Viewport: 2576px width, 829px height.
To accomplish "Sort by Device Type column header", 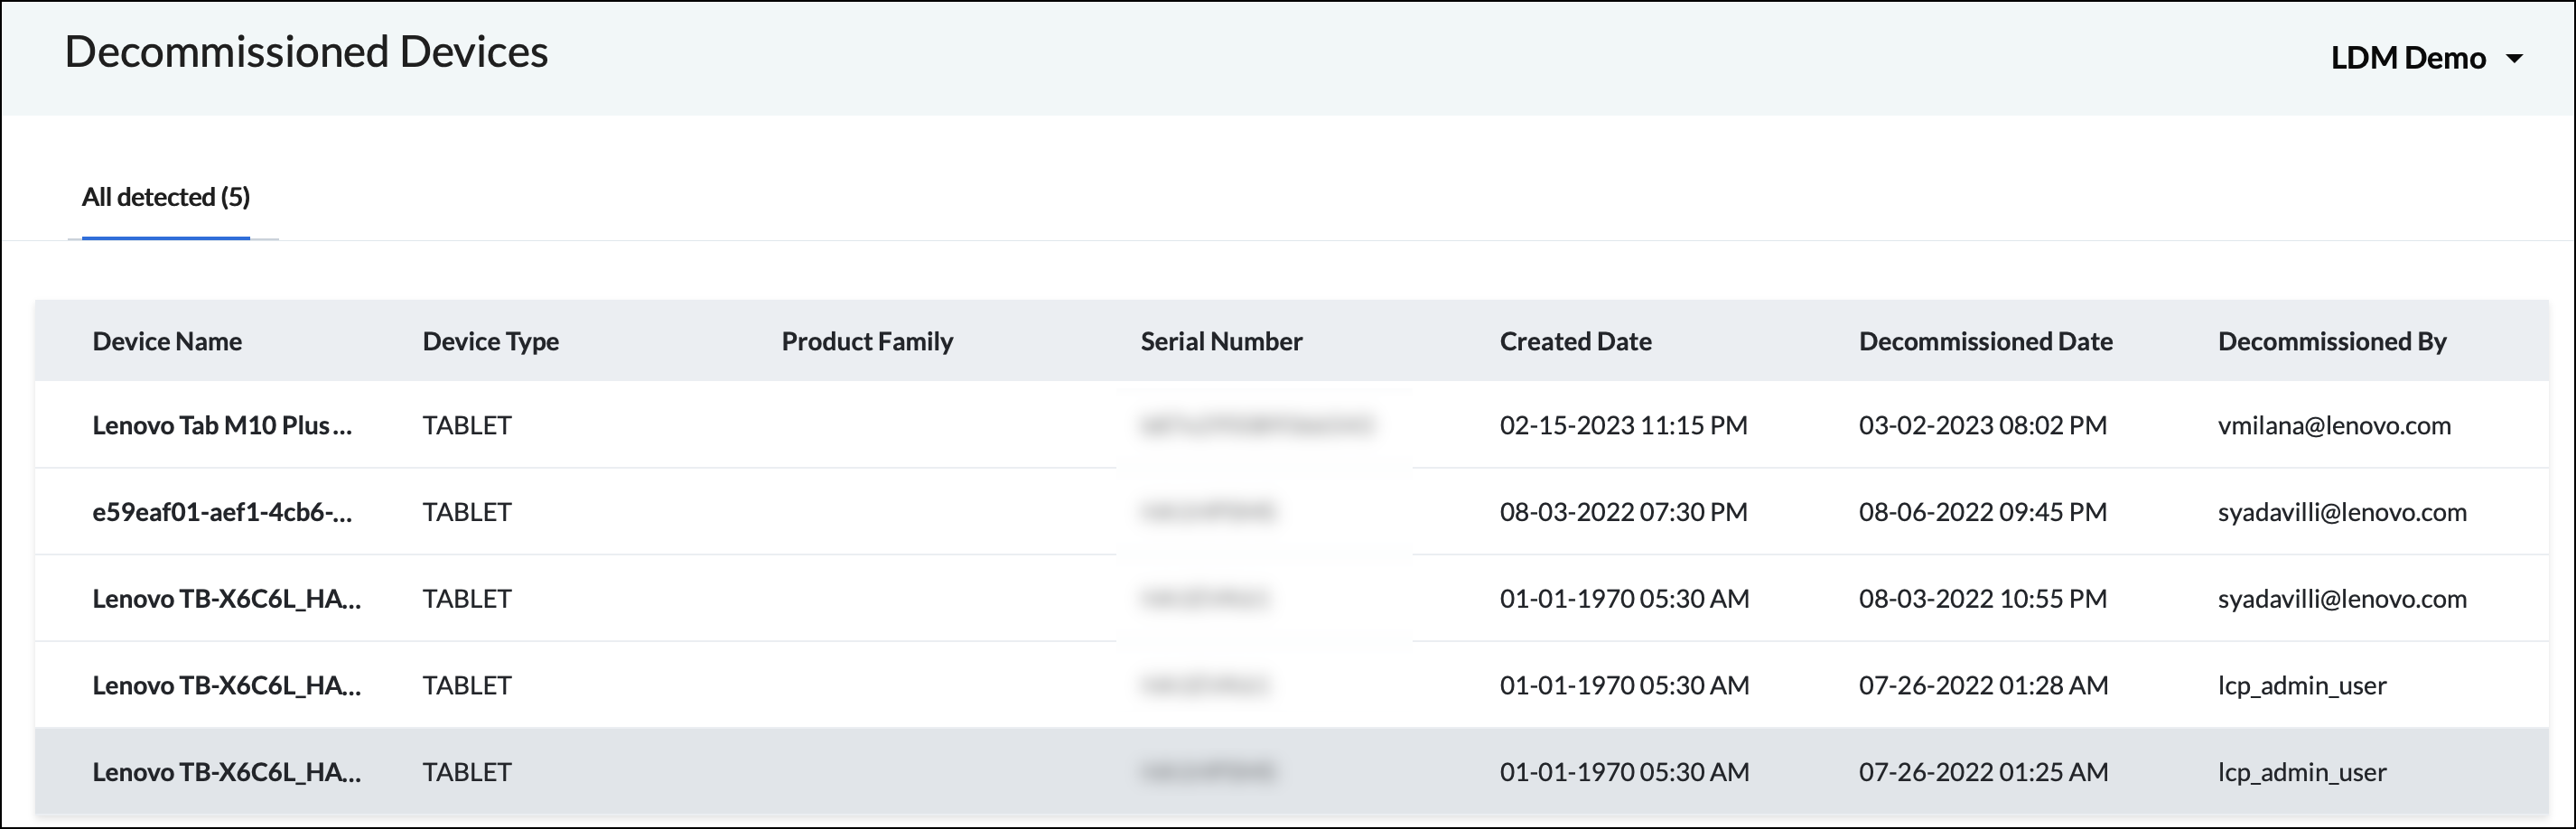I will coord(490,341).
